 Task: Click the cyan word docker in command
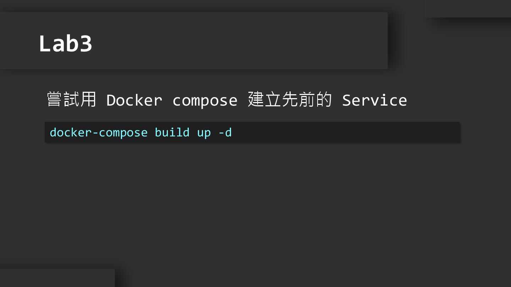click(71, 133)
